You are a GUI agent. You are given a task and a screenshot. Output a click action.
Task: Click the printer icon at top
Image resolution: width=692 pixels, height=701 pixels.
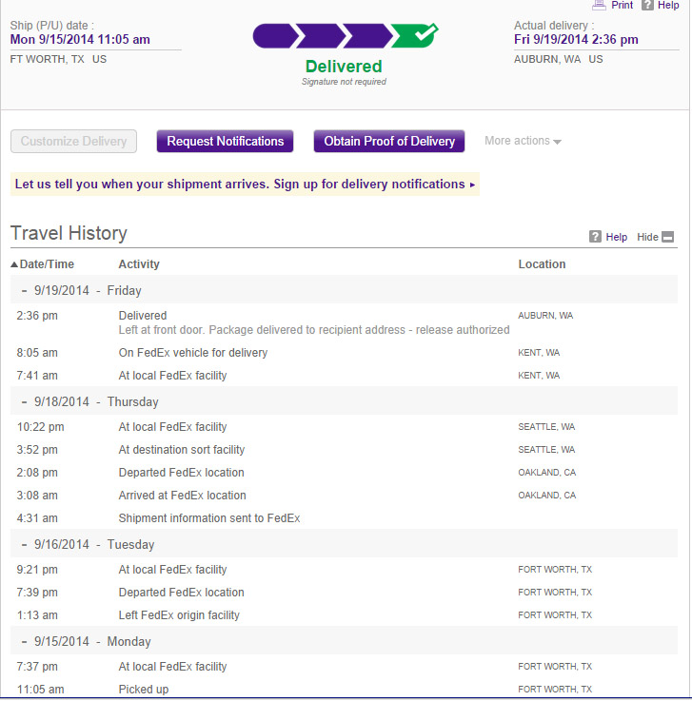pos(599,5)
